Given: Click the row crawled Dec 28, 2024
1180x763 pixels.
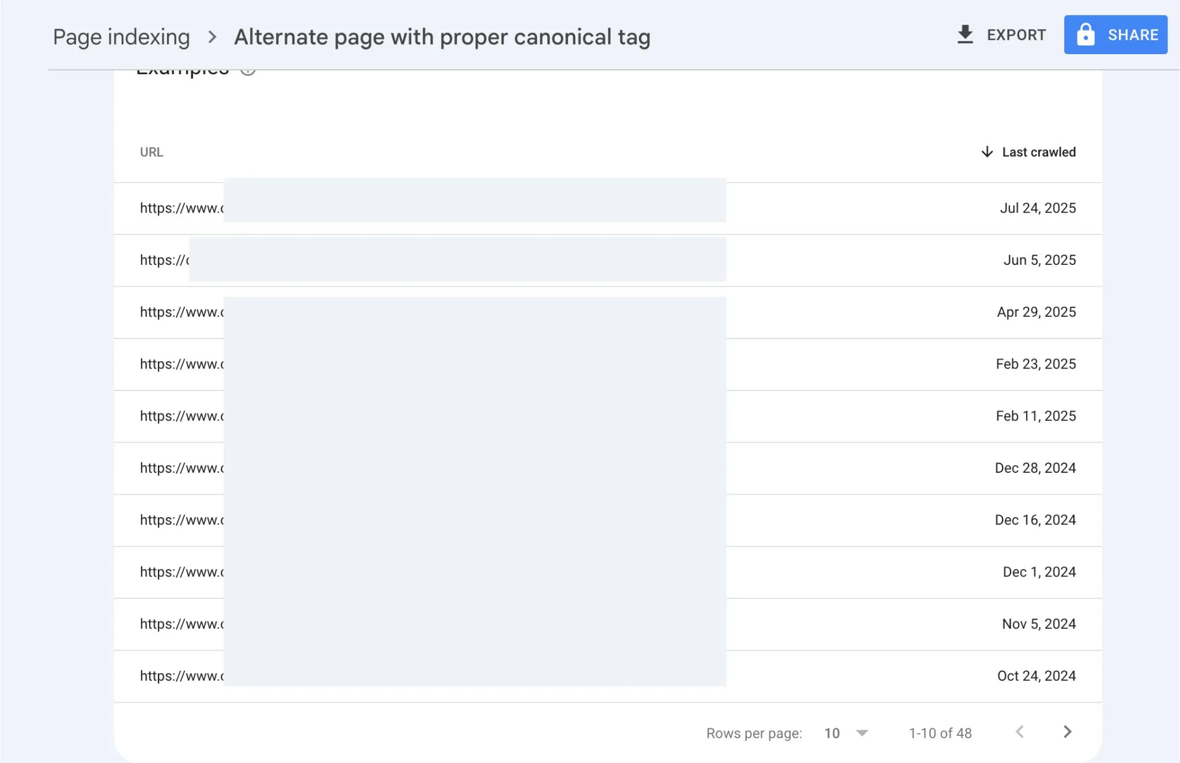Looking at the screenshot, I should pos(608,468).
